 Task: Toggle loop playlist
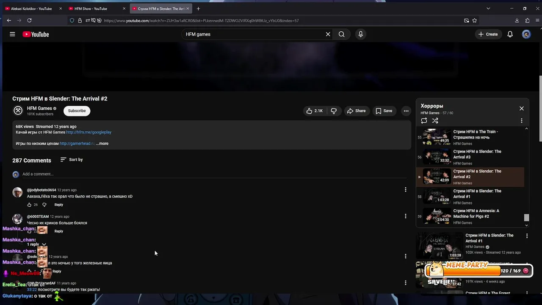point(424,121)
